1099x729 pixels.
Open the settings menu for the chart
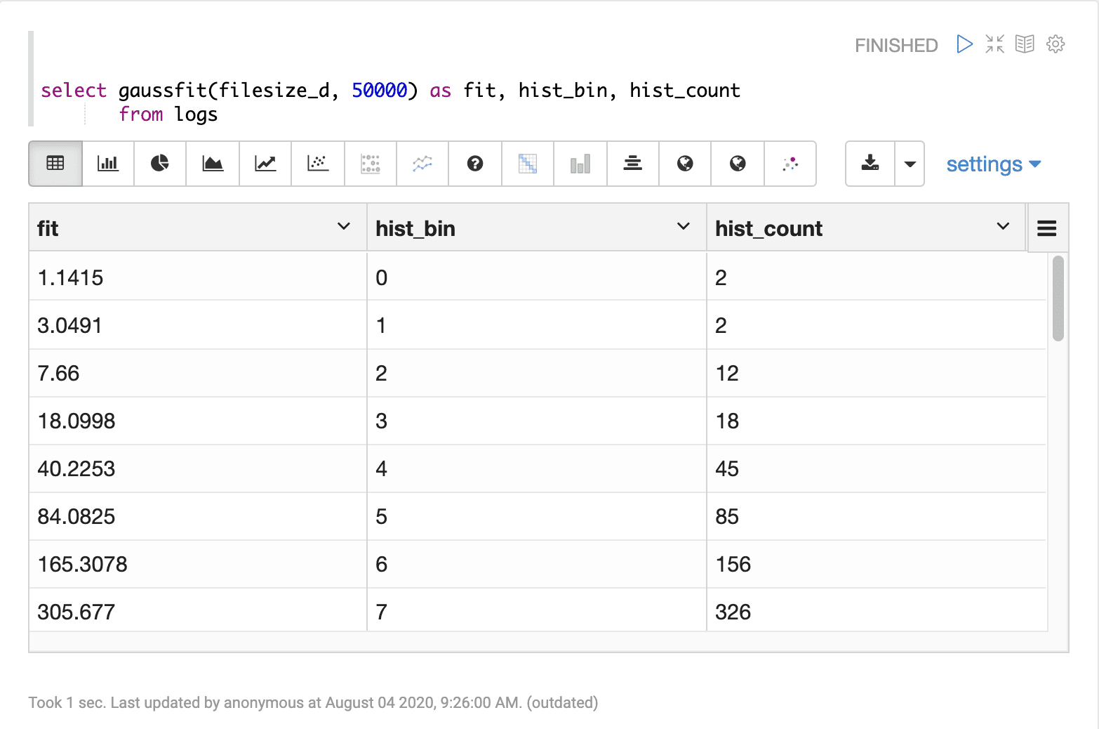click(x=992, y=164)
